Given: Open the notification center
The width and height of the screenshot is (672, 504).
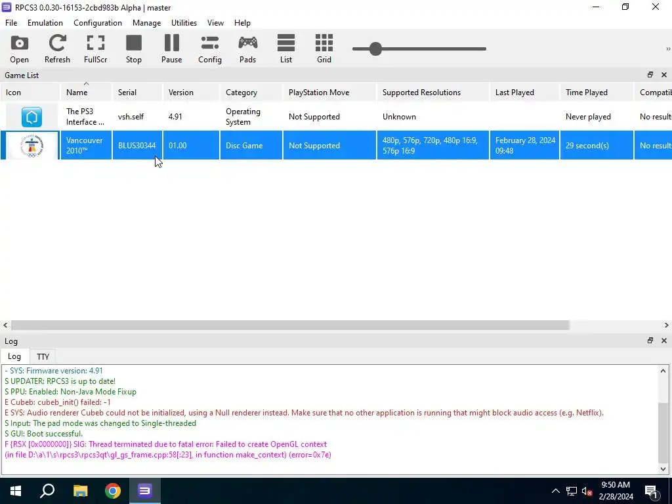Looking at the screenshot, I should click(x=652, y=491).
